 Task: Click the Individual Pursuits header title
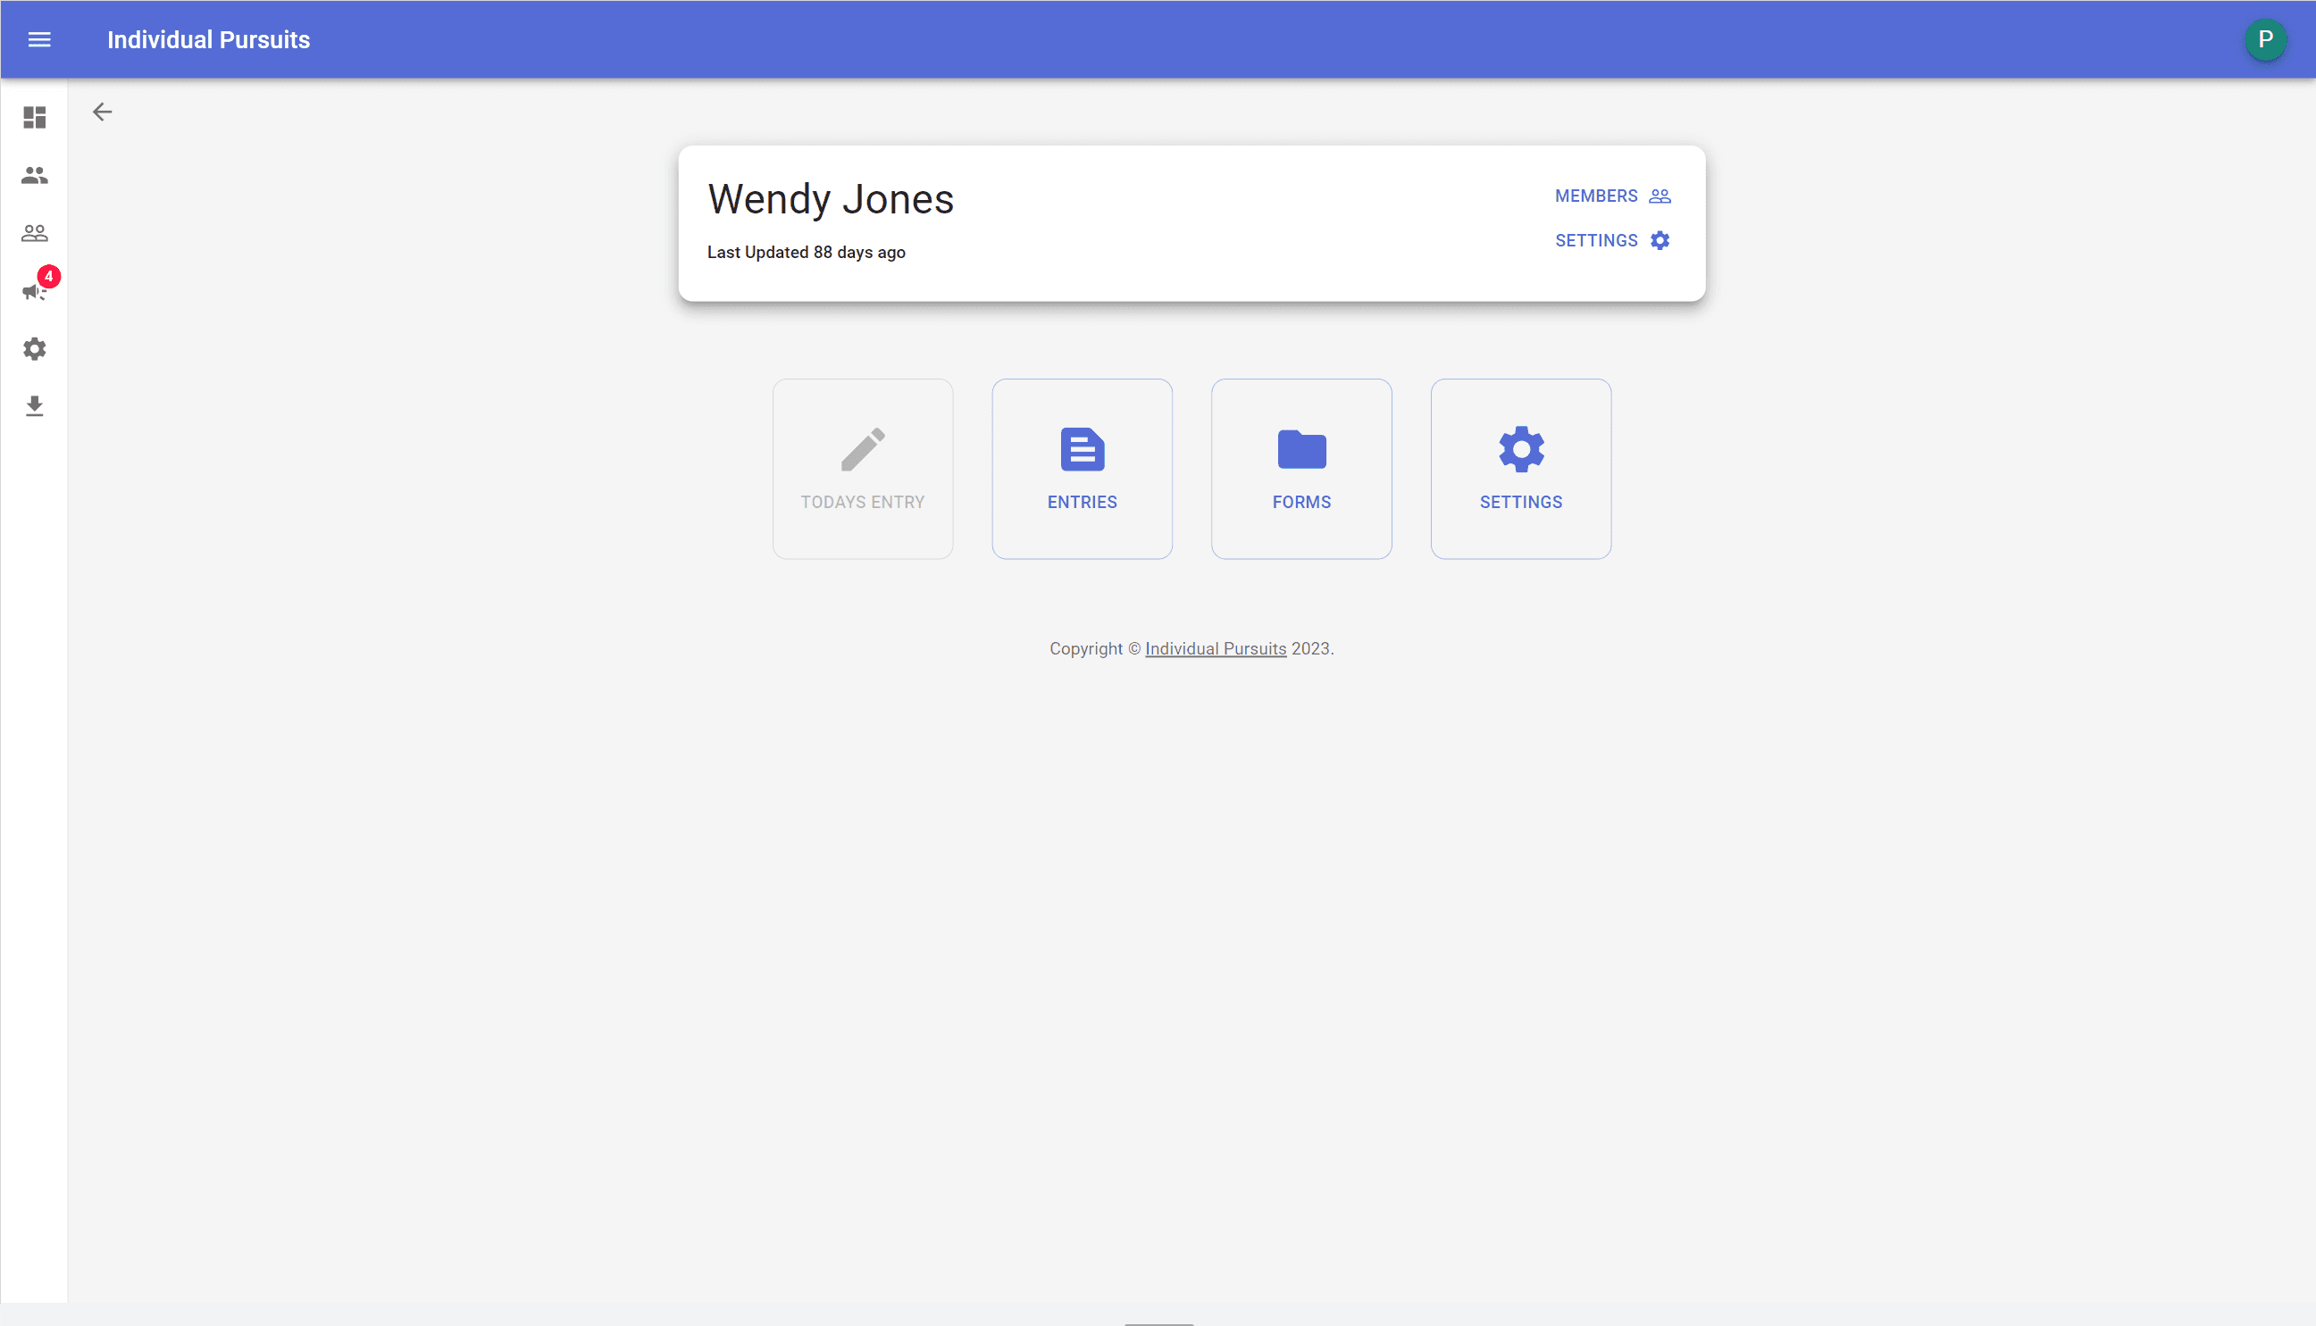(209, 39)
